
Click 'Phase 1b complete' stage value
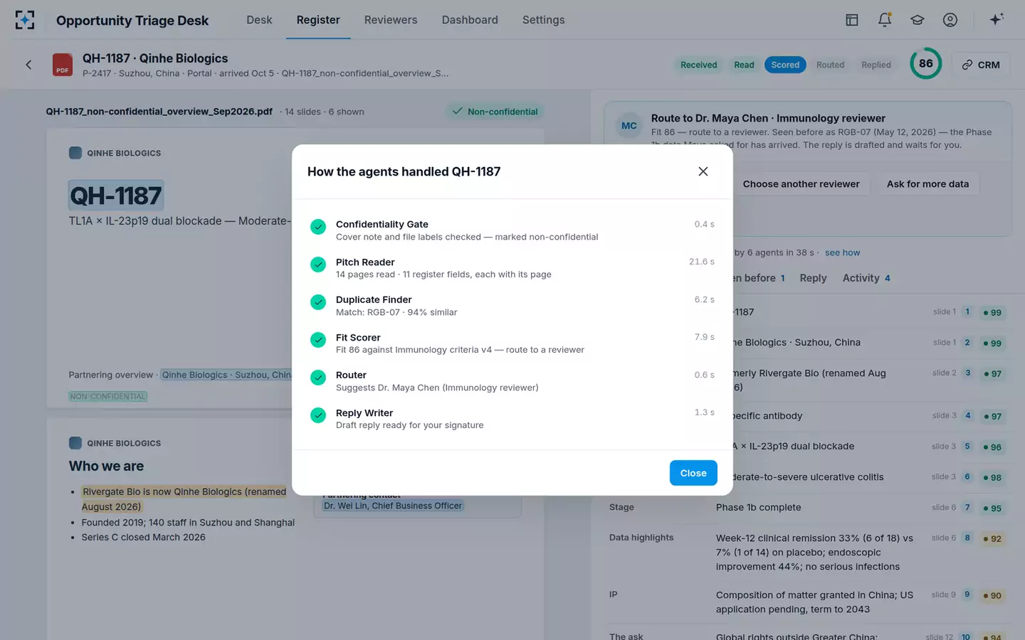(x=758, y=507)
